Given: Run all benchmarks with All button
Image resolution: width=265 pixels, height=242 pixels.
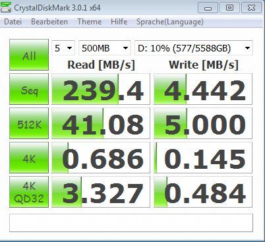Looking at the screenshot, I should click(x=29, y=55).
